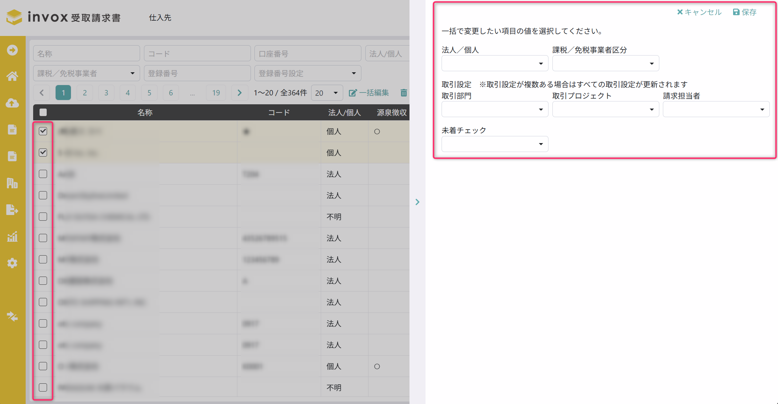
Task: Open the building sidebar icon
Action: [x=12, y=183]
